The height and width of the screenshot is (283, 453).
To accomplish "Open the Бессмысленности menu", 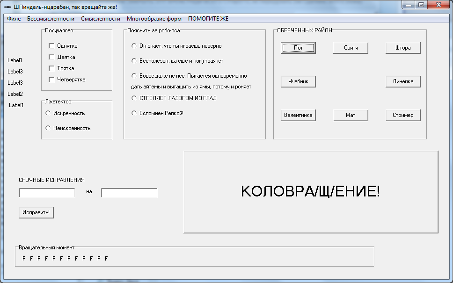I will [51, 19].
